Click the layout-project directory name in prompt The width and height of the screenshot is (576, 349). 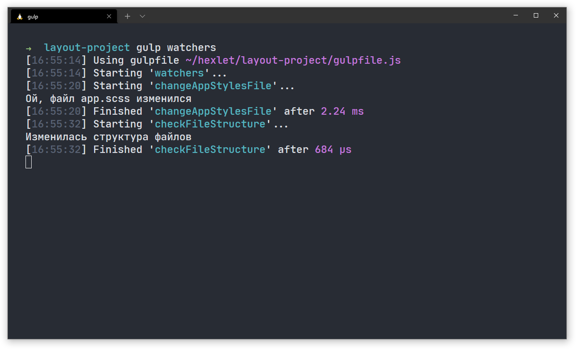[x=87, y=47]
